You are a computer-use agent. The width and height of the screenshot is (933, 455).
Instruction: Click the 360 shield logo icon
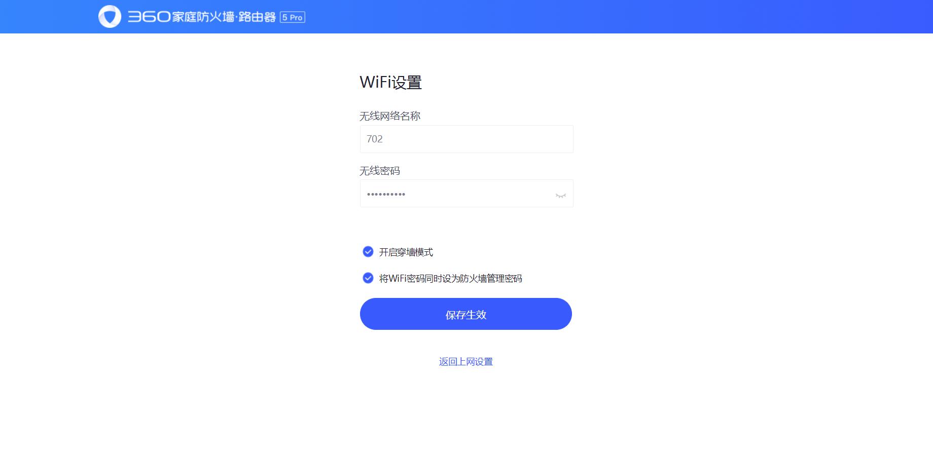(x=110, y=17)
